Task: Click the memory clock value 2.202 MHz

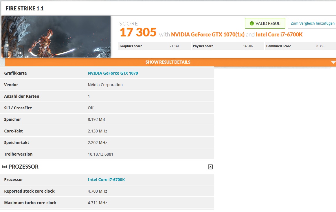Action: [97, 143]
